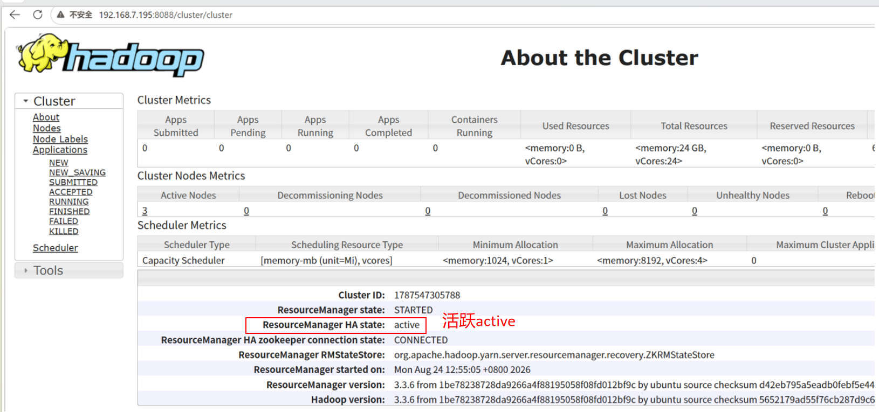The image size is (879, 412).
Task: Click the ZKRMStateStore class name value
Action: point(554,355)
